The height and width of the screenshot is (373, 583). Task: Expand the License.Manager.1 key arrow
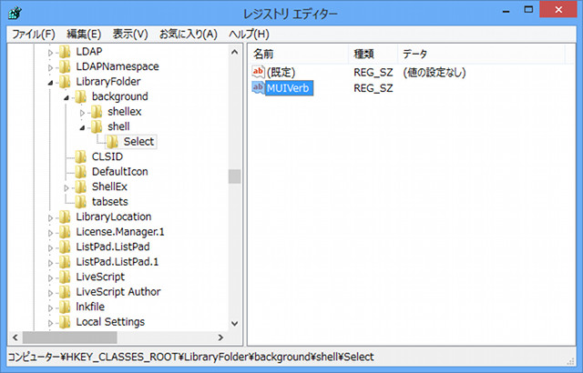(x=51, y=233)
